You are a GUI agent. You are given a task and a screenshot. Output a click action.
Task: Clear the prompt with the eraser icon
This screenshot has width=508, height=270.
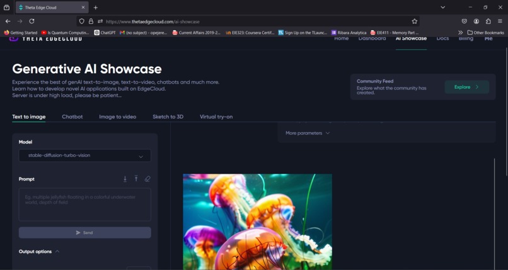(147, 179)
